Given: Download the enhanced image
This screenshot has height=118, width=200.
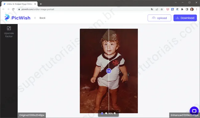Looking at the screenshot, I should (185, 18).
